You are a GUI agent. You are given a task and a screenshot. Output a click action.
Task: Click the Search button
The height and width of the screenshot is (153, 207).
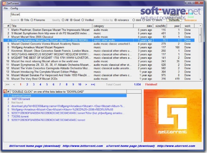click(174, 14)
